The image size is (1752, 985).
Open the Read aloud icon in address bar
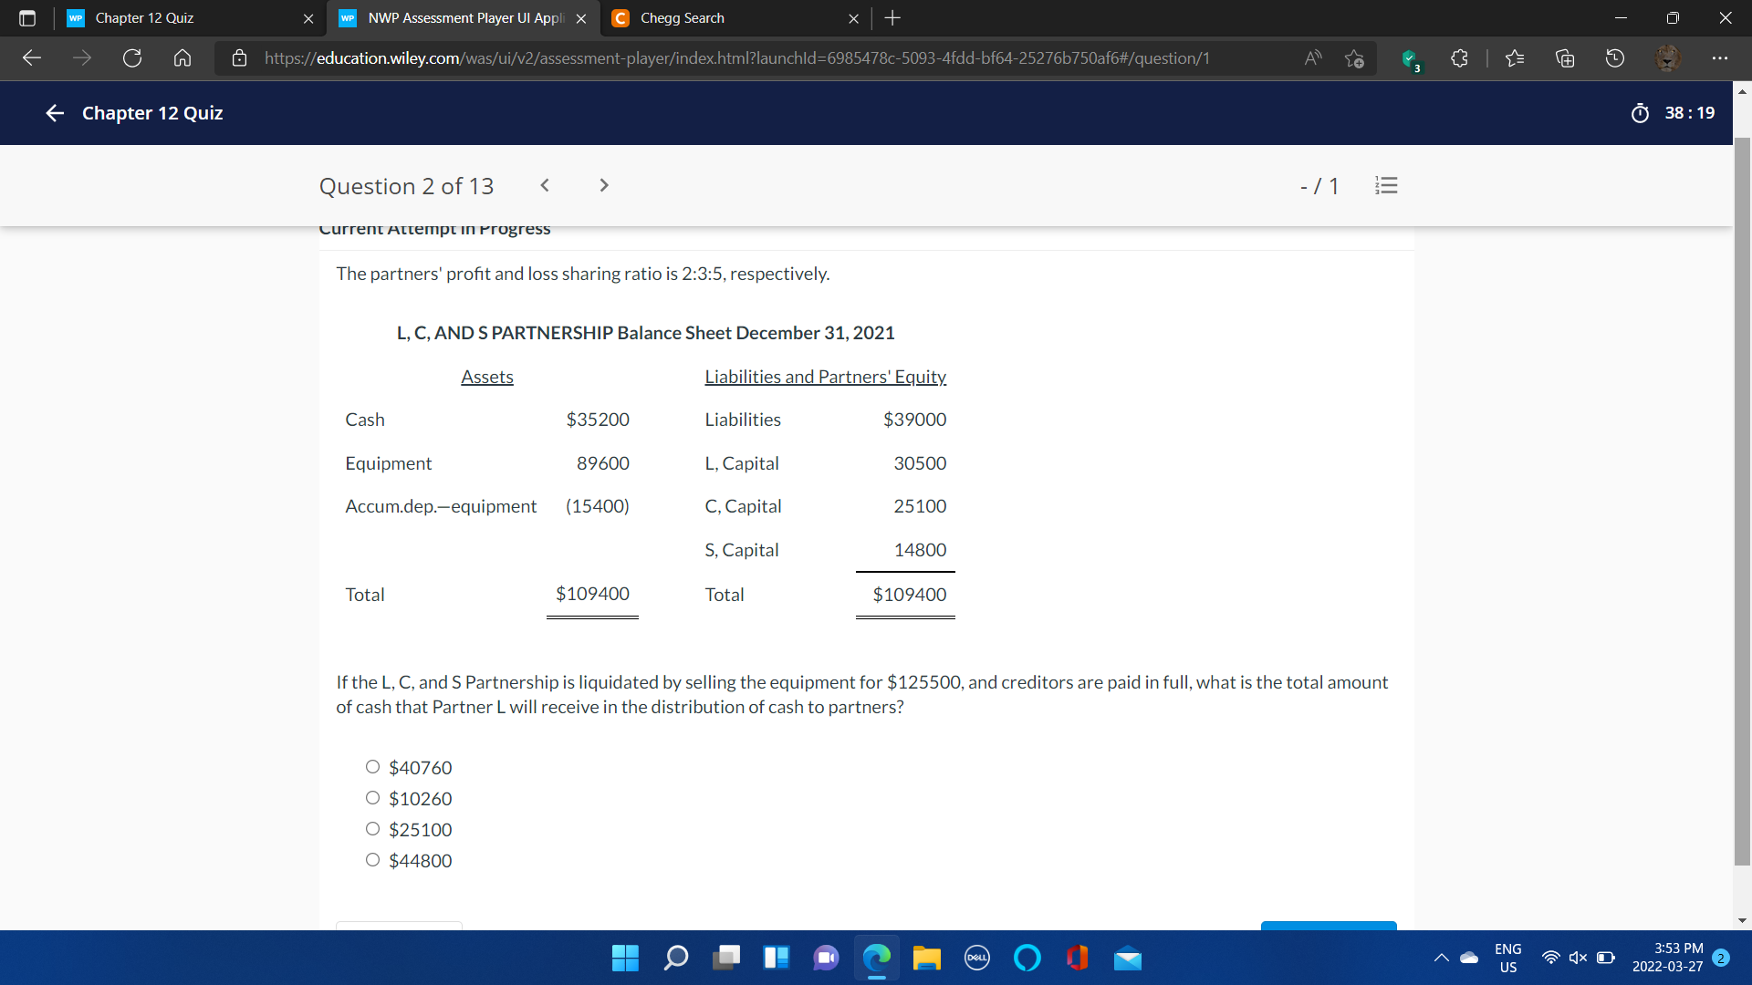(x=1313, y=58)
